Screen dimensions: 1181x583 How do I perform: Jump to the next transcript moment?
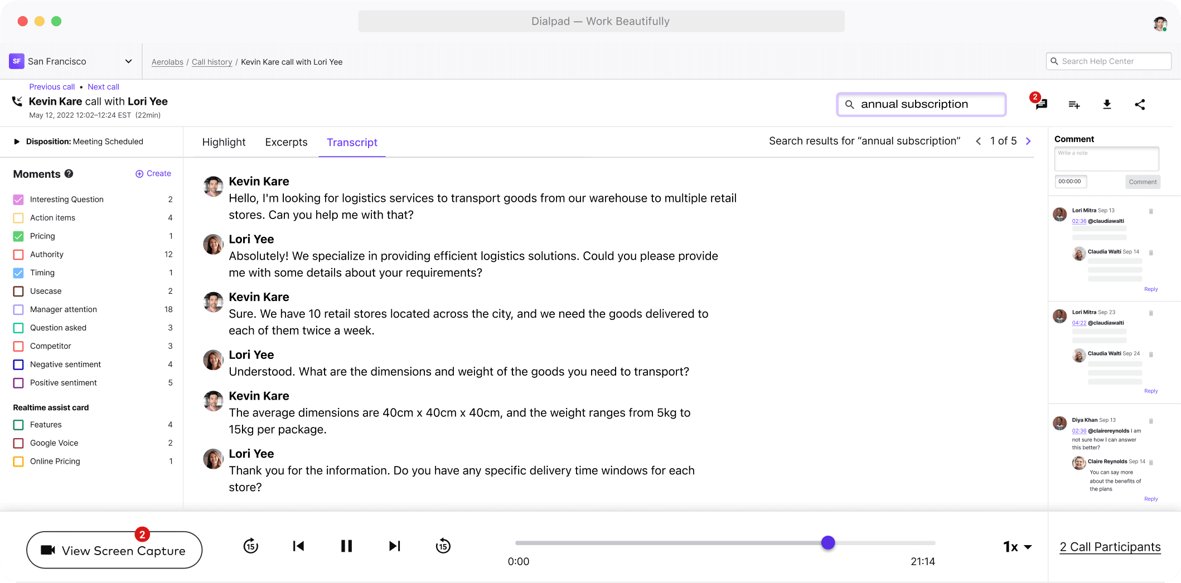pos(395,546)
